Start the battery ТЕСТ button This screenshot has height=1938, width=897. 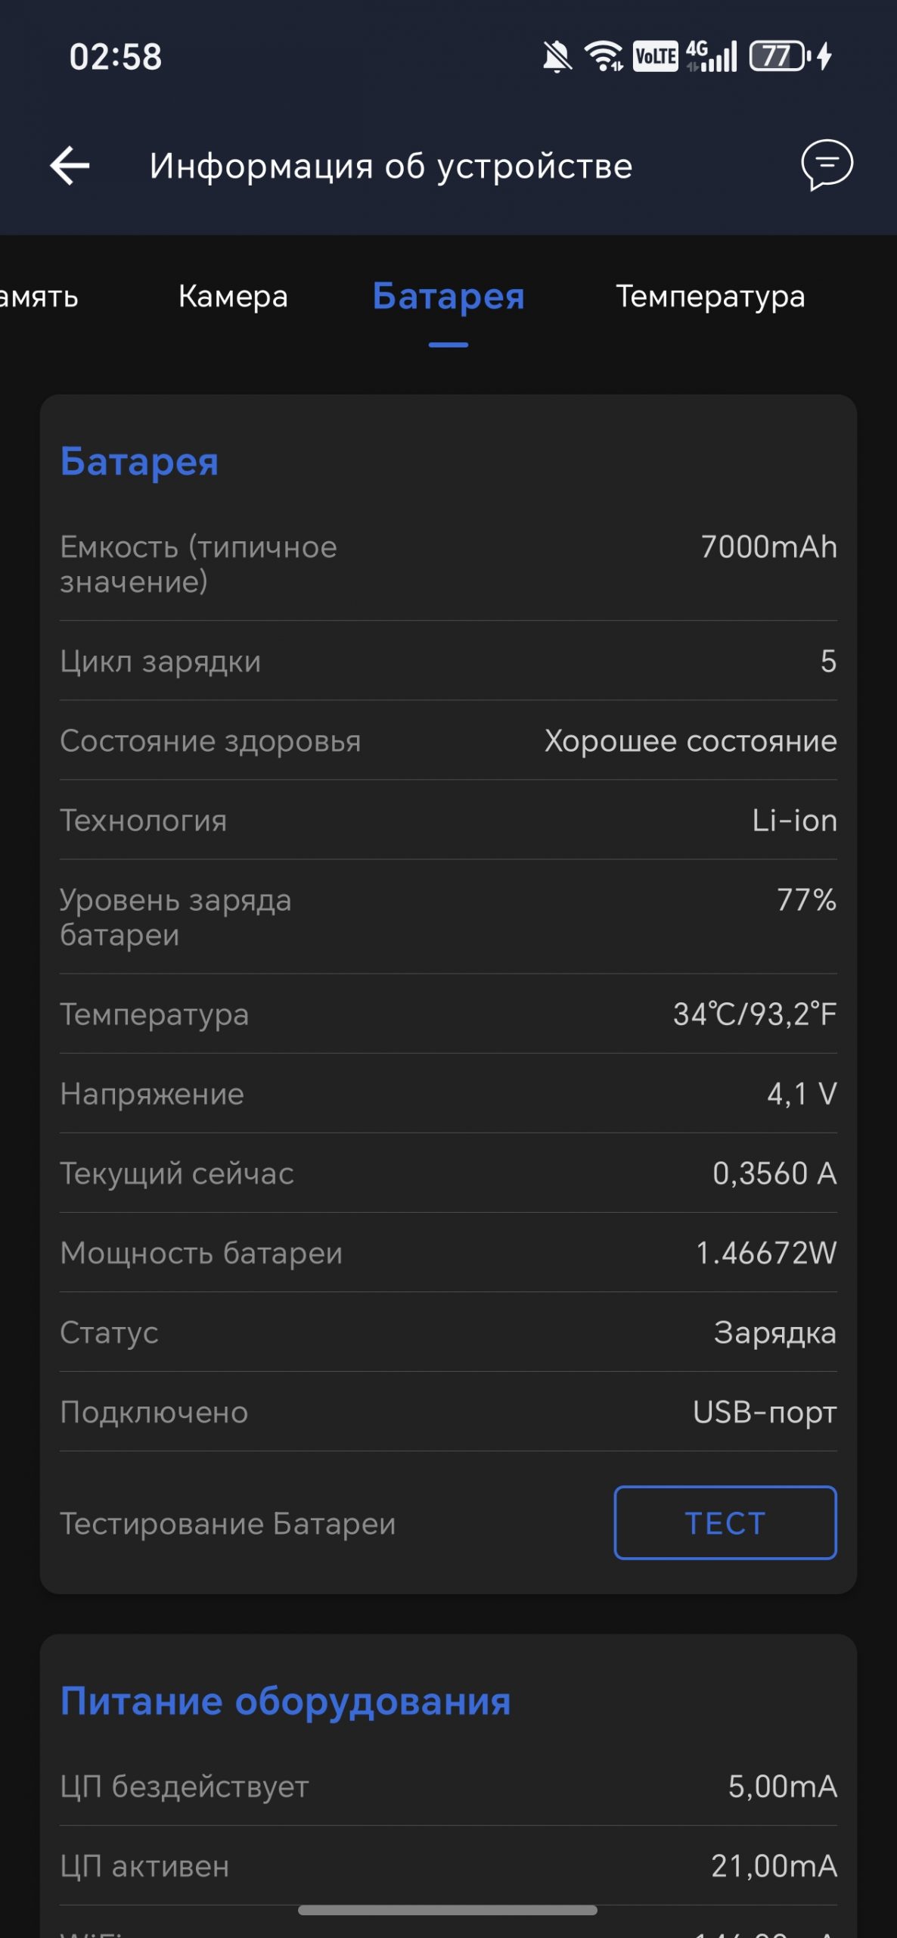click(725, 1522)
